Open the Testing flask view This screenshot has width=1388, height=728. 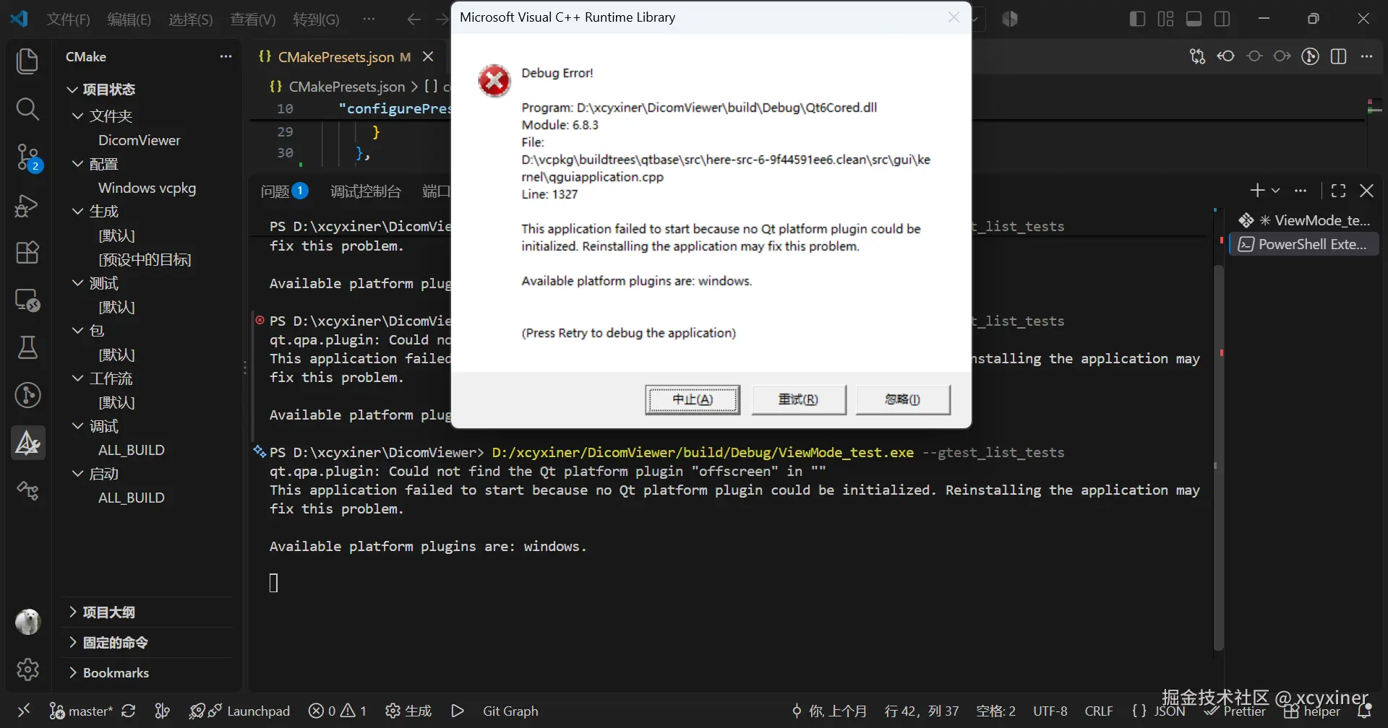[27, 347]
